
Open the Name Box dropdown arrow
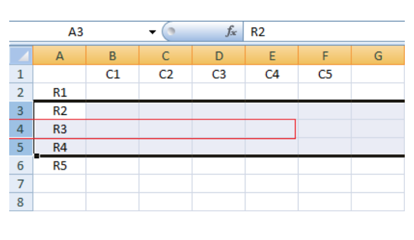152,33
